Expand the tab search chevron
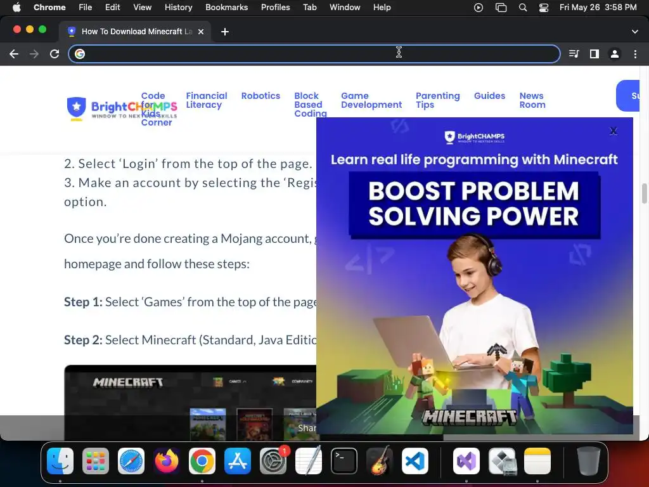 pyautogui.click(x=635, y=32)
